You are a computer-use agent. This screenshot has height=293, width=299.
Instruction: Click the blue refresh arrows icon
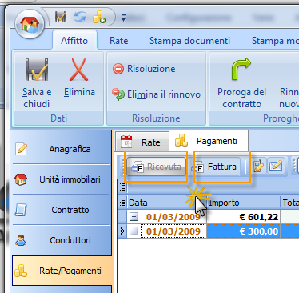tap(80, 17)
